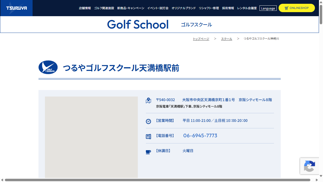Click the reCAPTCHA badge icon
Viewport: 323px width, 182px height.
click(x=310, y=166)
